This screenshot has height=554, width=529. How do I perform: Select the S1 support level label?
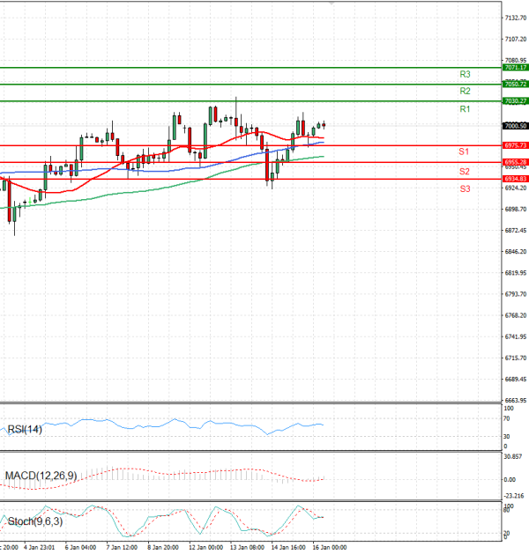tap(464, 152)
